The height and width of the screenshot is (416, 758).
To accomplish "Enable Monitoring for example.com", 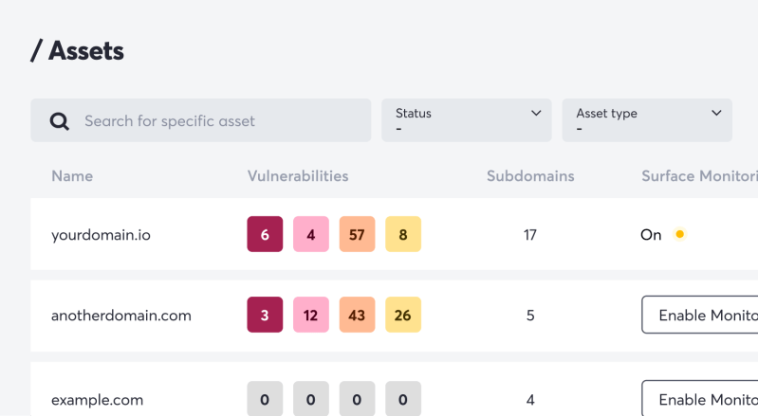I will point(700,399).
